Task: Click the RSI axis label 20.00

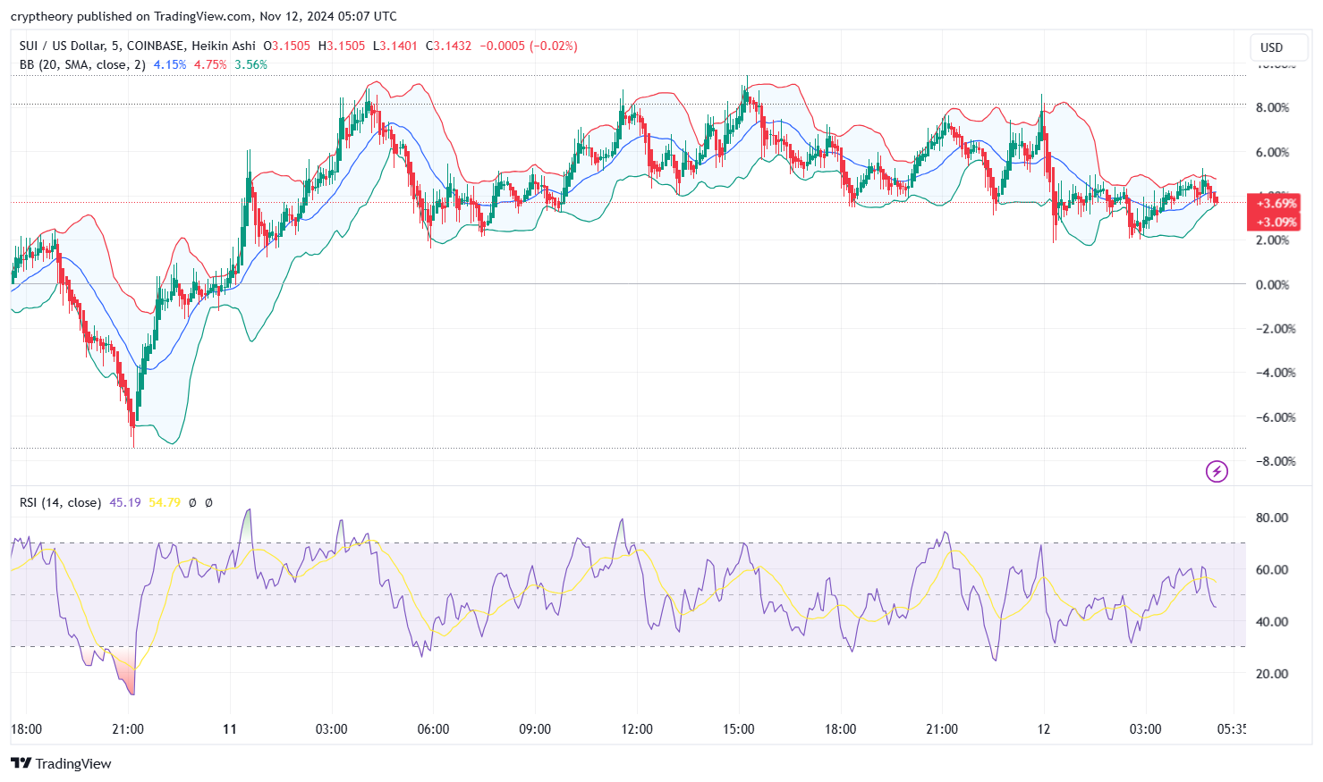Action: (x=1272, y=673)
